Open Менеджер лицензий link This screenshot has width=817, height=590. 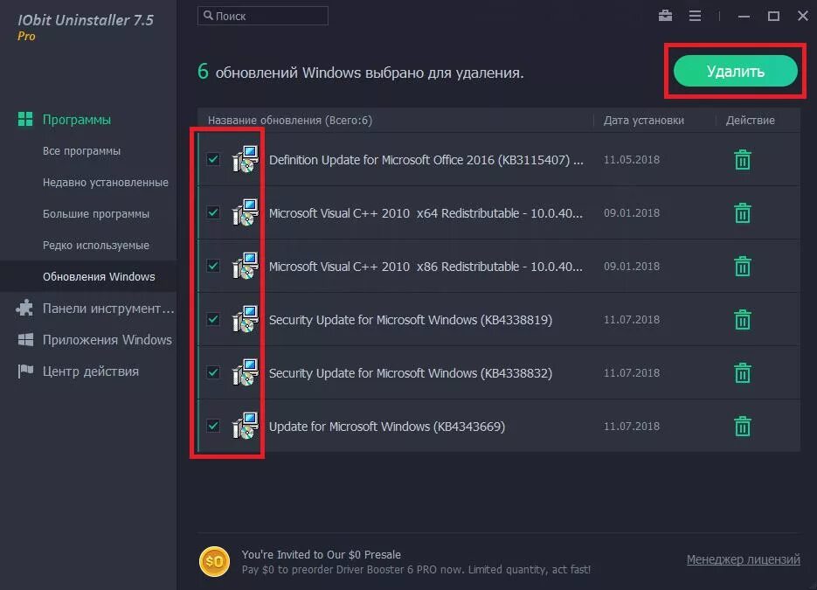[743, 559]
